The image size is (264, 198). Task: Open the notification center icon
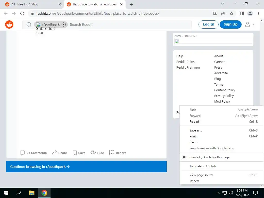pos(255,193)
